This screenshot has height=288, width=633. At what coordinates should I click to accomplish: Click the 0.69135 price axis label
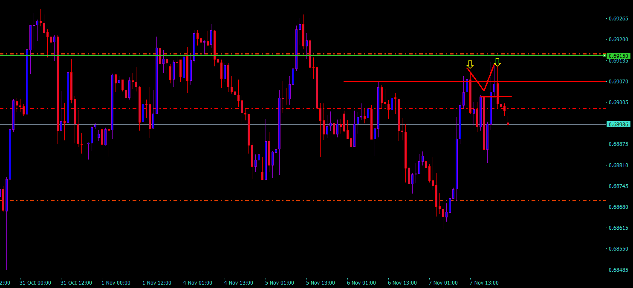[618, 61]
